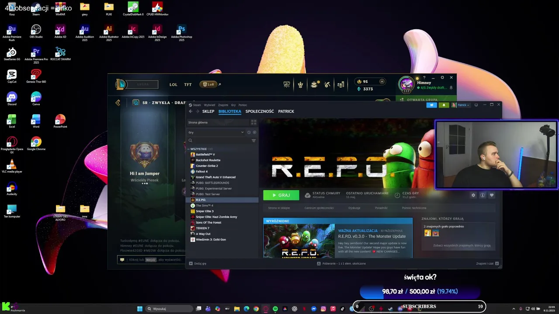Open Pobieranie downloads status

[x=341, y=263]
